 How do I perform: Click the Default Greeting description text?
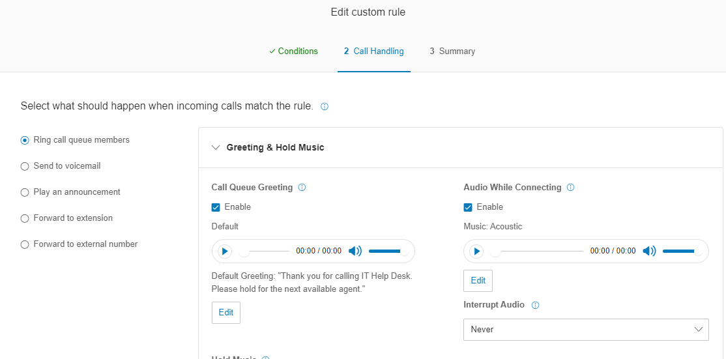312,283
